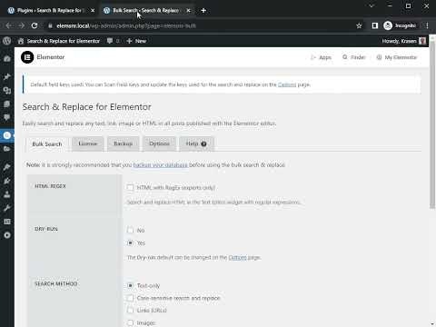Follow the Options link in the notice
This screenshot has height=327, width=436.
pyautogui.click(x=287, y=84)
